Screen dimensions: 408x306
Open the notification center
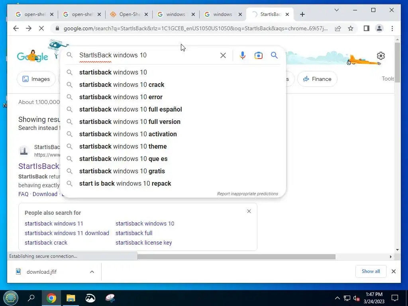click(x=395, y=298)
